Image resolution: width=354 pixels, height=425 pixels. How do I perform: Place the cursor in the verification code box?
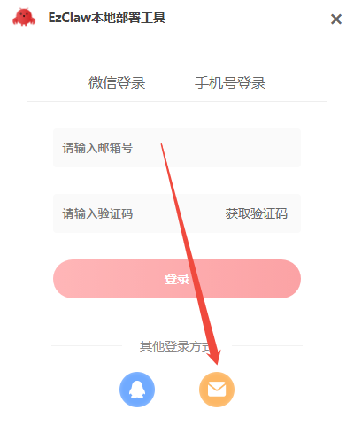[x=132, y=213]
